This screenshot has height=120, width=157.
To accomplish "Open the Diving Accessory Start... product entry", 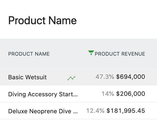I will [x=43, y=94].
